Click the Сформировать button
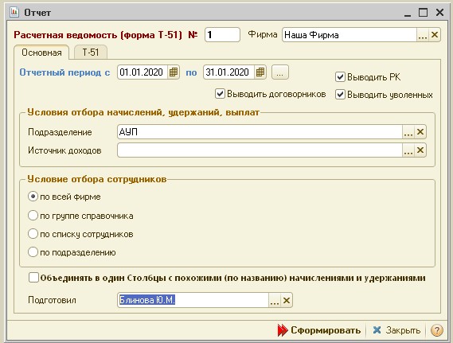 click(x=319, y=330)
